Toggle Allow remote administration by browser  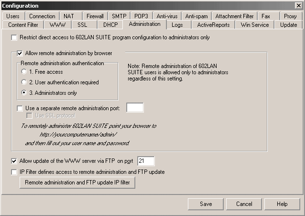(20, 53)
